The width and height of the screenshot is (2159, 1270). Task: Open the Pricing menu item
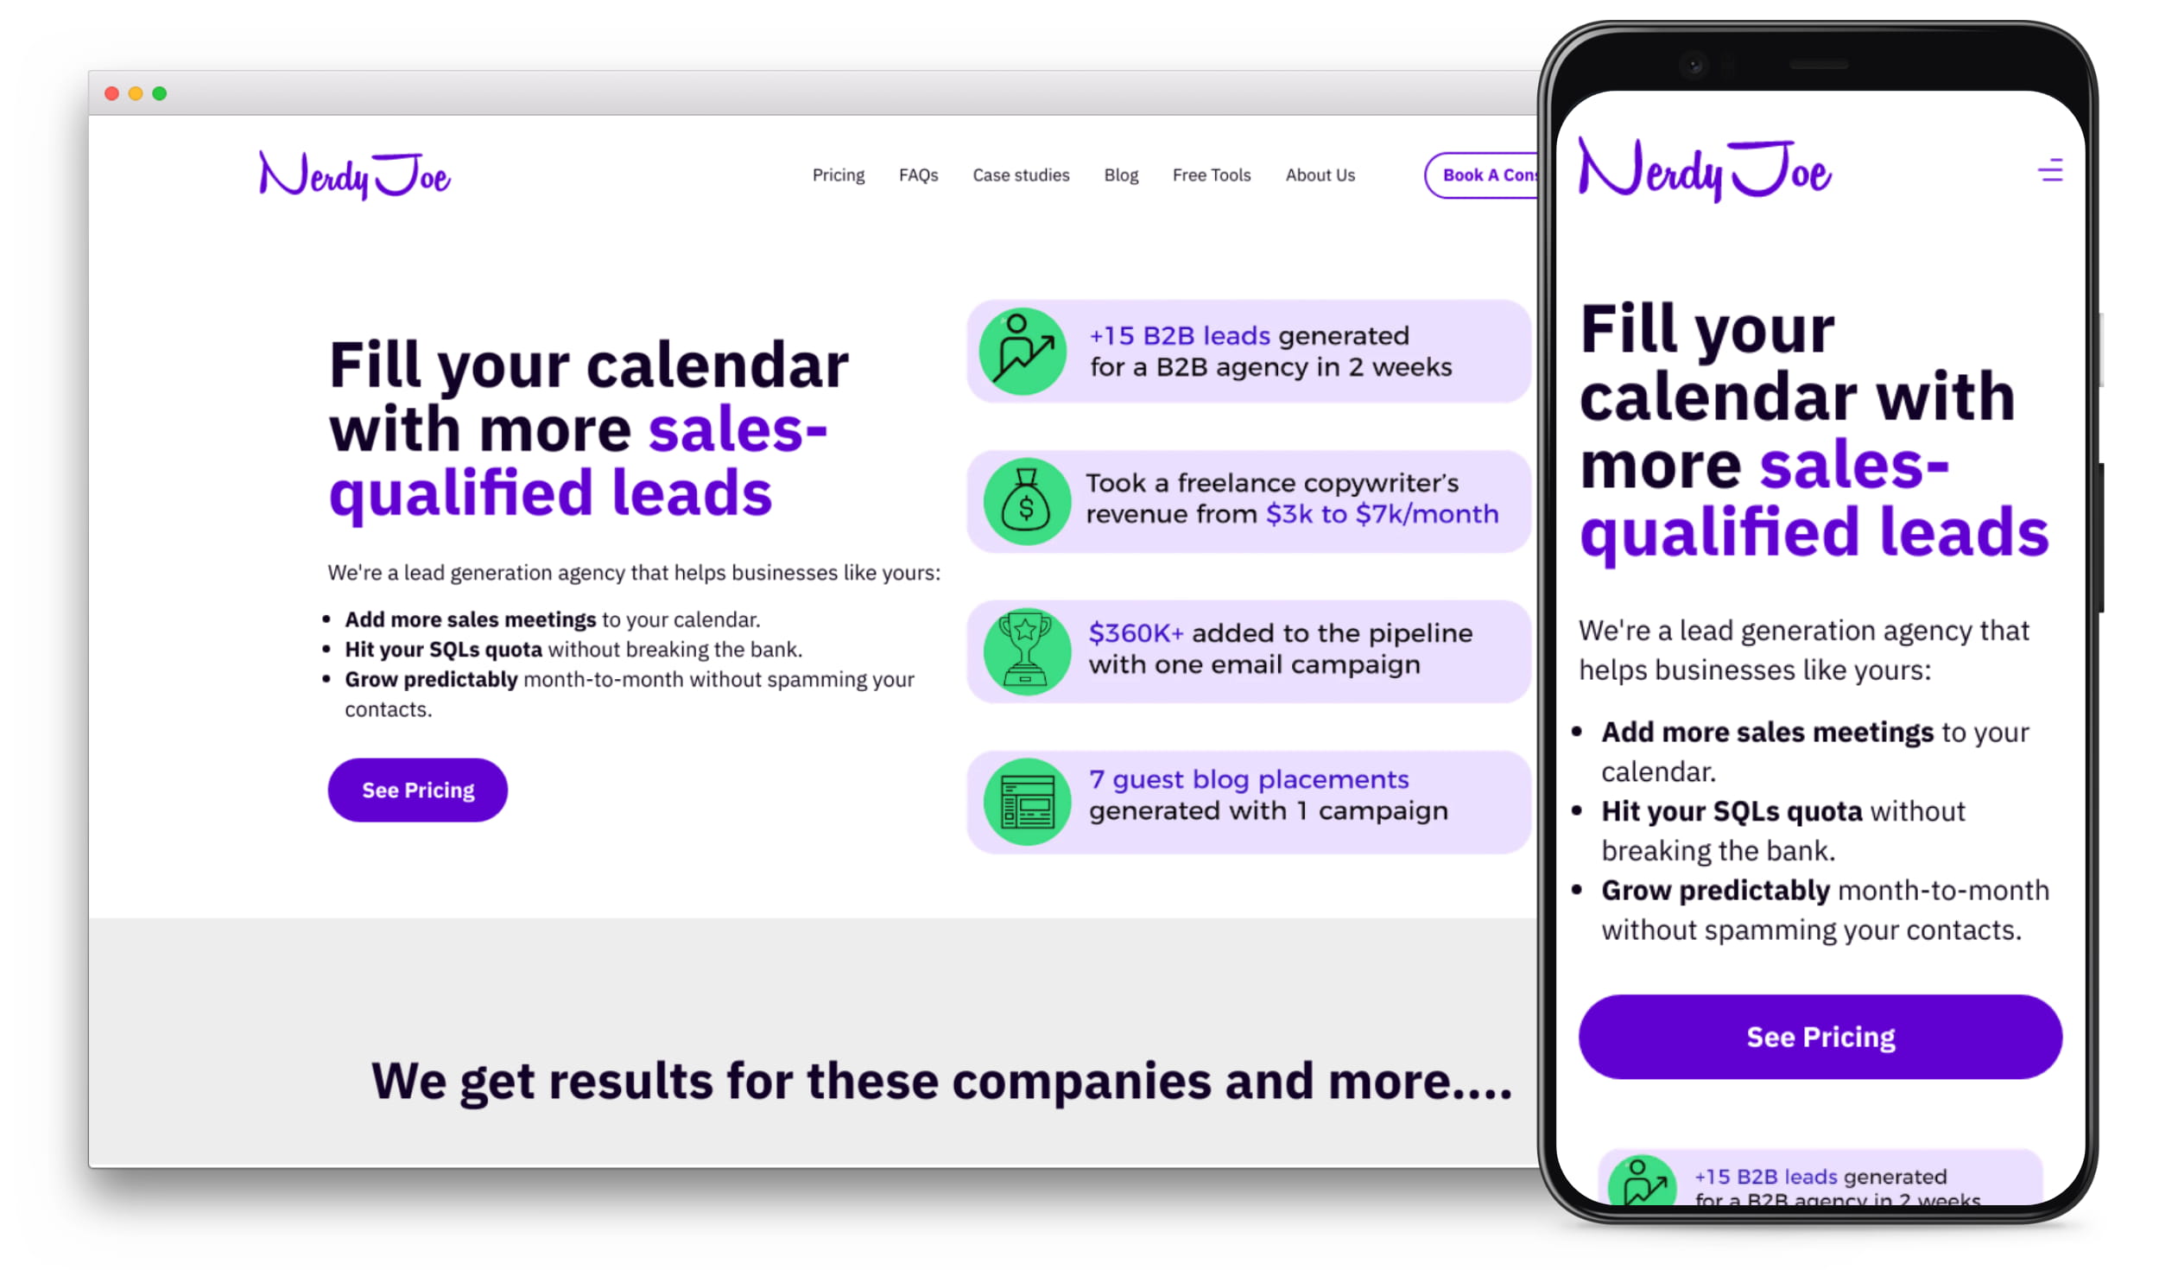[839, 174]
